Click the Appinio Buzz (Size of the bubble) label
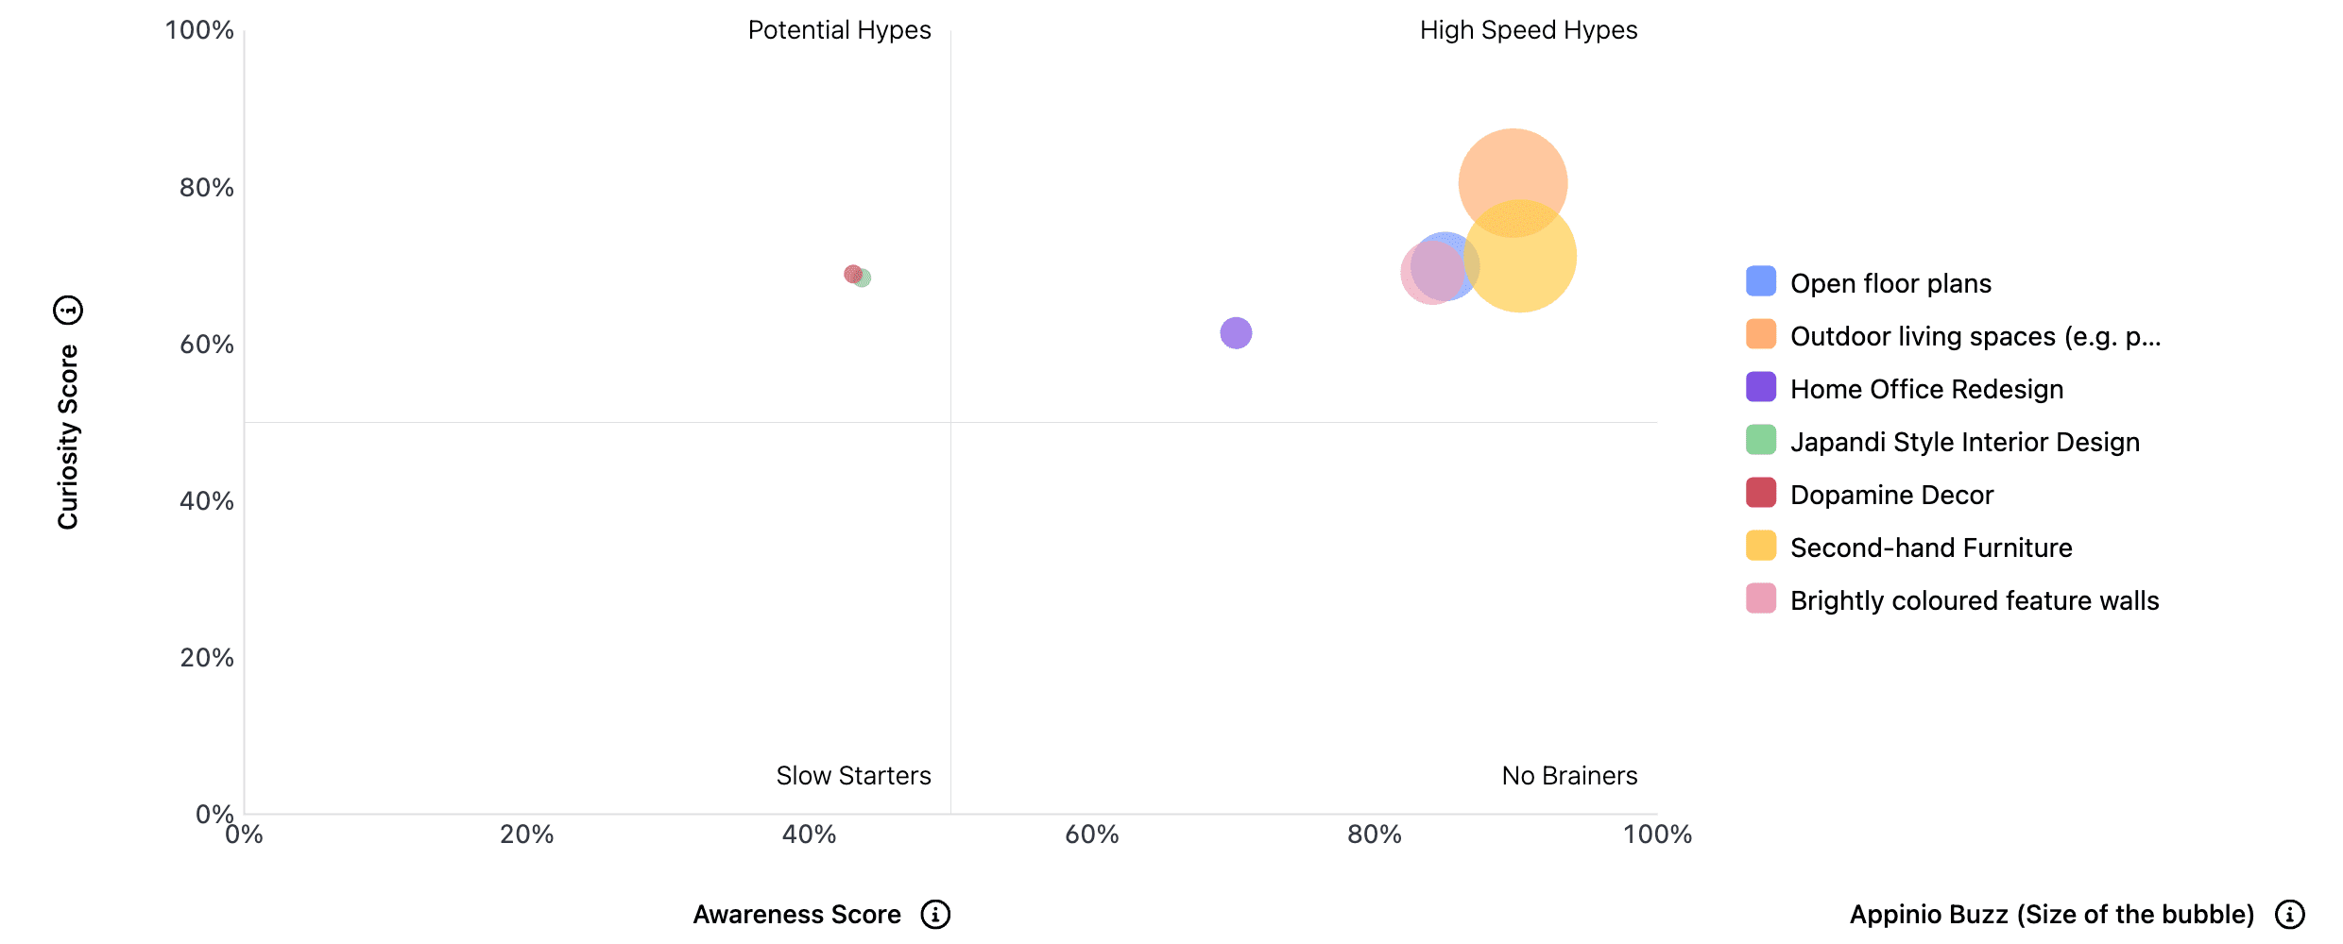The height and width of the screenshot is (944, 2343). pyautogui.click(x=2052, y=914)
